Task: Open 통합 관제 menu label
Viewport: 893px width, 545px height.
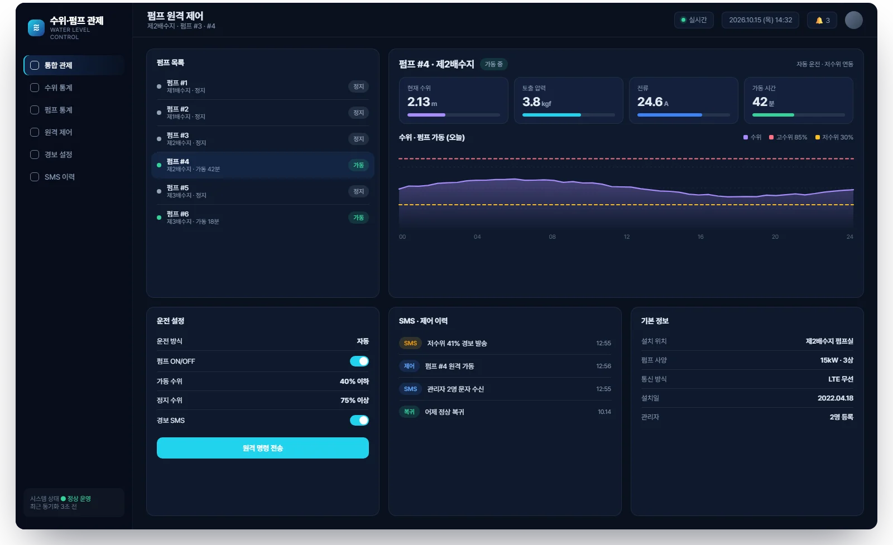Action: click(59, 65)
